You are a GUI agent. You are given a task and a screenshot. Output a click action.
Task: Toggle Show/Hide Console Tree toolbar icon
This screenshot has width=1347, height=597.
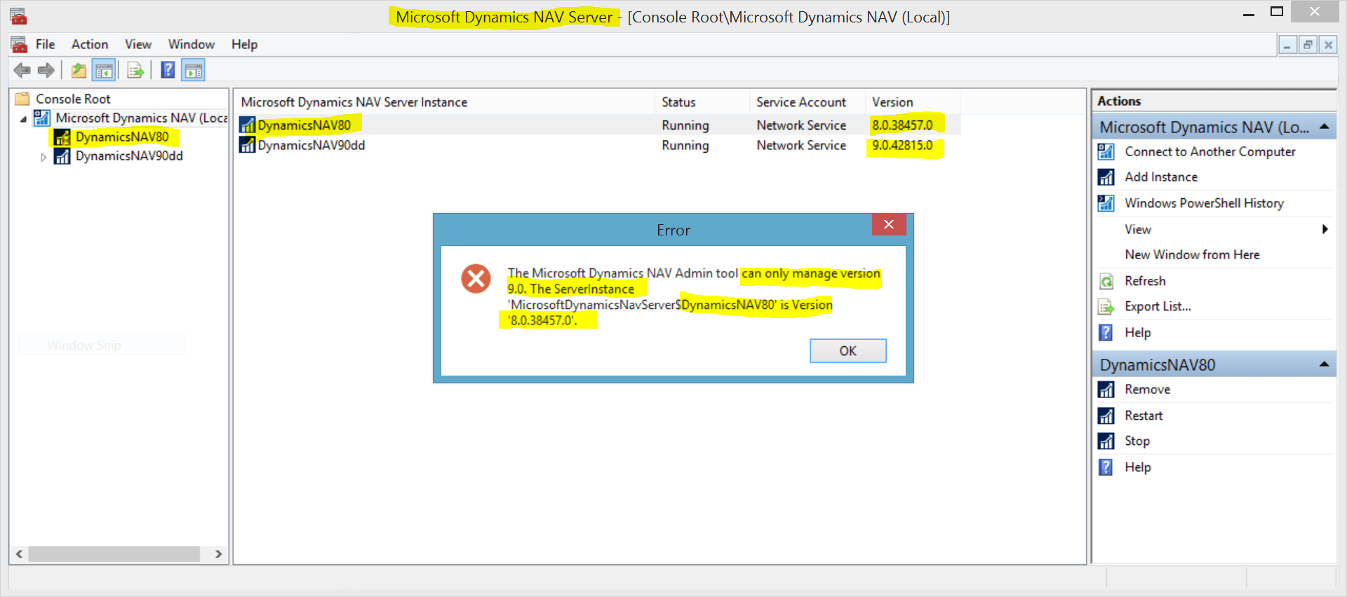pos(104,71)
